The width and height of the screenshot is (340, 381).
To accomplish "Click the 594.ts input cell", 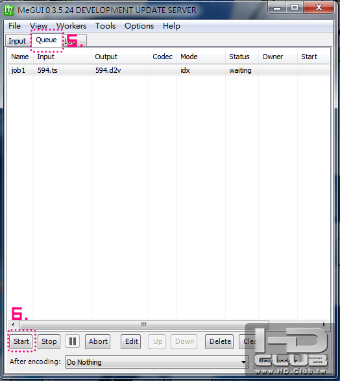I will click(47, 70).
